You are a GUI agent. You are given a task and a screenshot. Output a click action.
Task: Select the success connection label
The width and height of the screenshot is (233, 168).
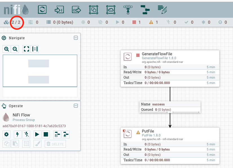click(x=158, y=104)
